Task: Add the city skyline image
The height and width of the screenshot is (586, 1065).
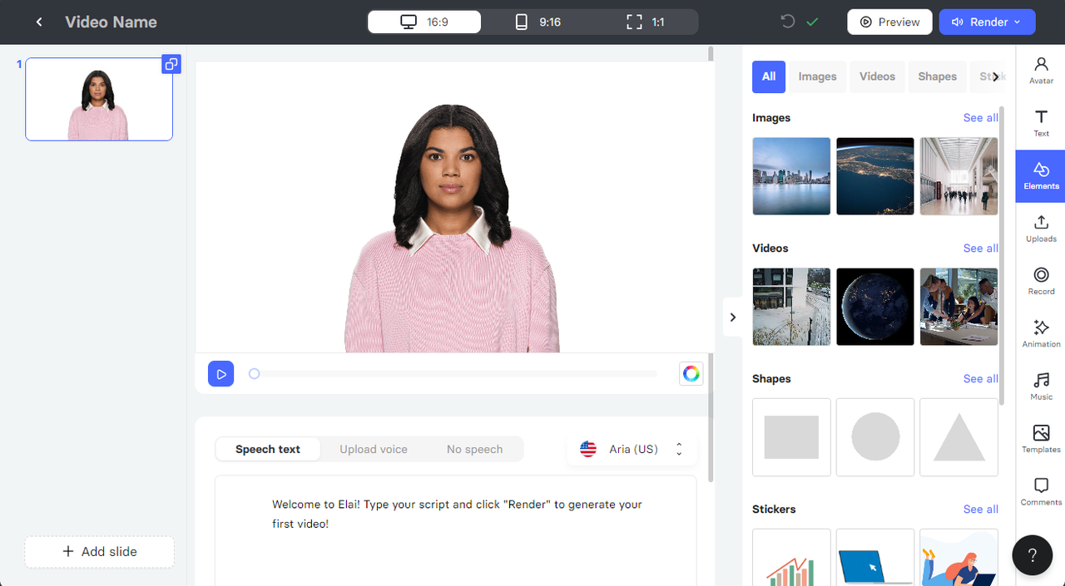Action: 791,176
